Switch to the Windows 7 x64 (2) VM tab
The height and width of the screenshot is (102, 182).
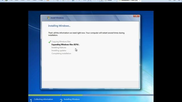pyautogui.click(x=129, y=1)
